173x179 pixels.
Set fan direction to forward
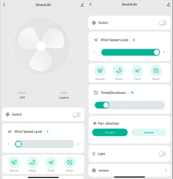[x=110, y=132]
